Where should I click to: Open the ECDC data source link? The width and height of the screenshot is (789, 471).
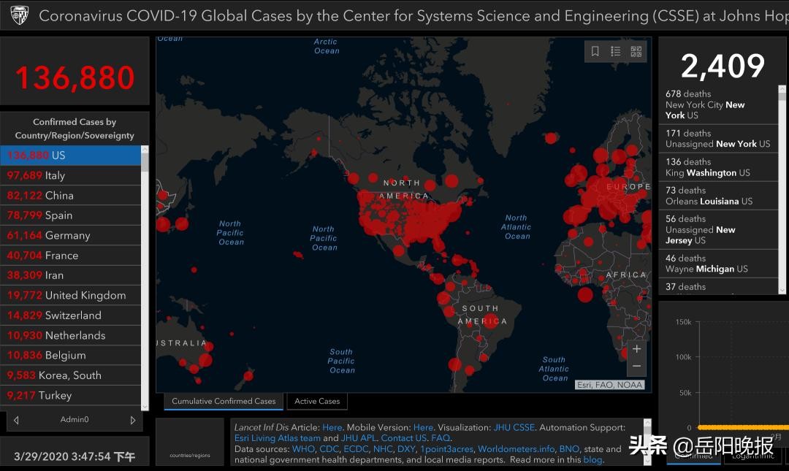357,449
